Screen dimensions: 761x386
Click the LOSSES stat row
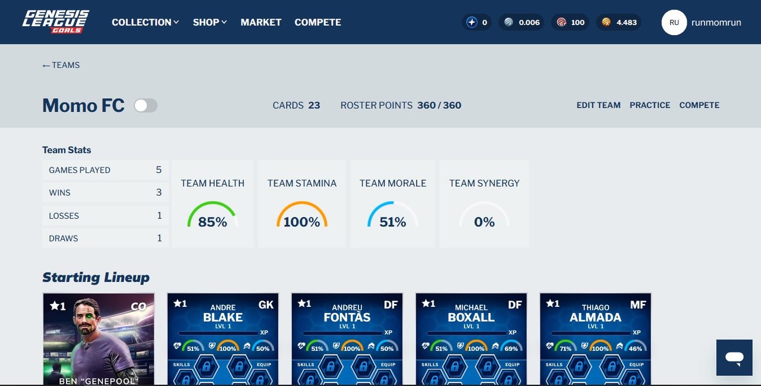pos(105,216)
